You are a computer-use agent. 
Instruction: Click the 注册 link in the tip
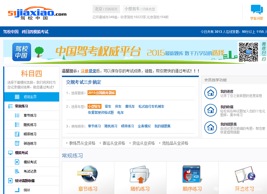84,71
